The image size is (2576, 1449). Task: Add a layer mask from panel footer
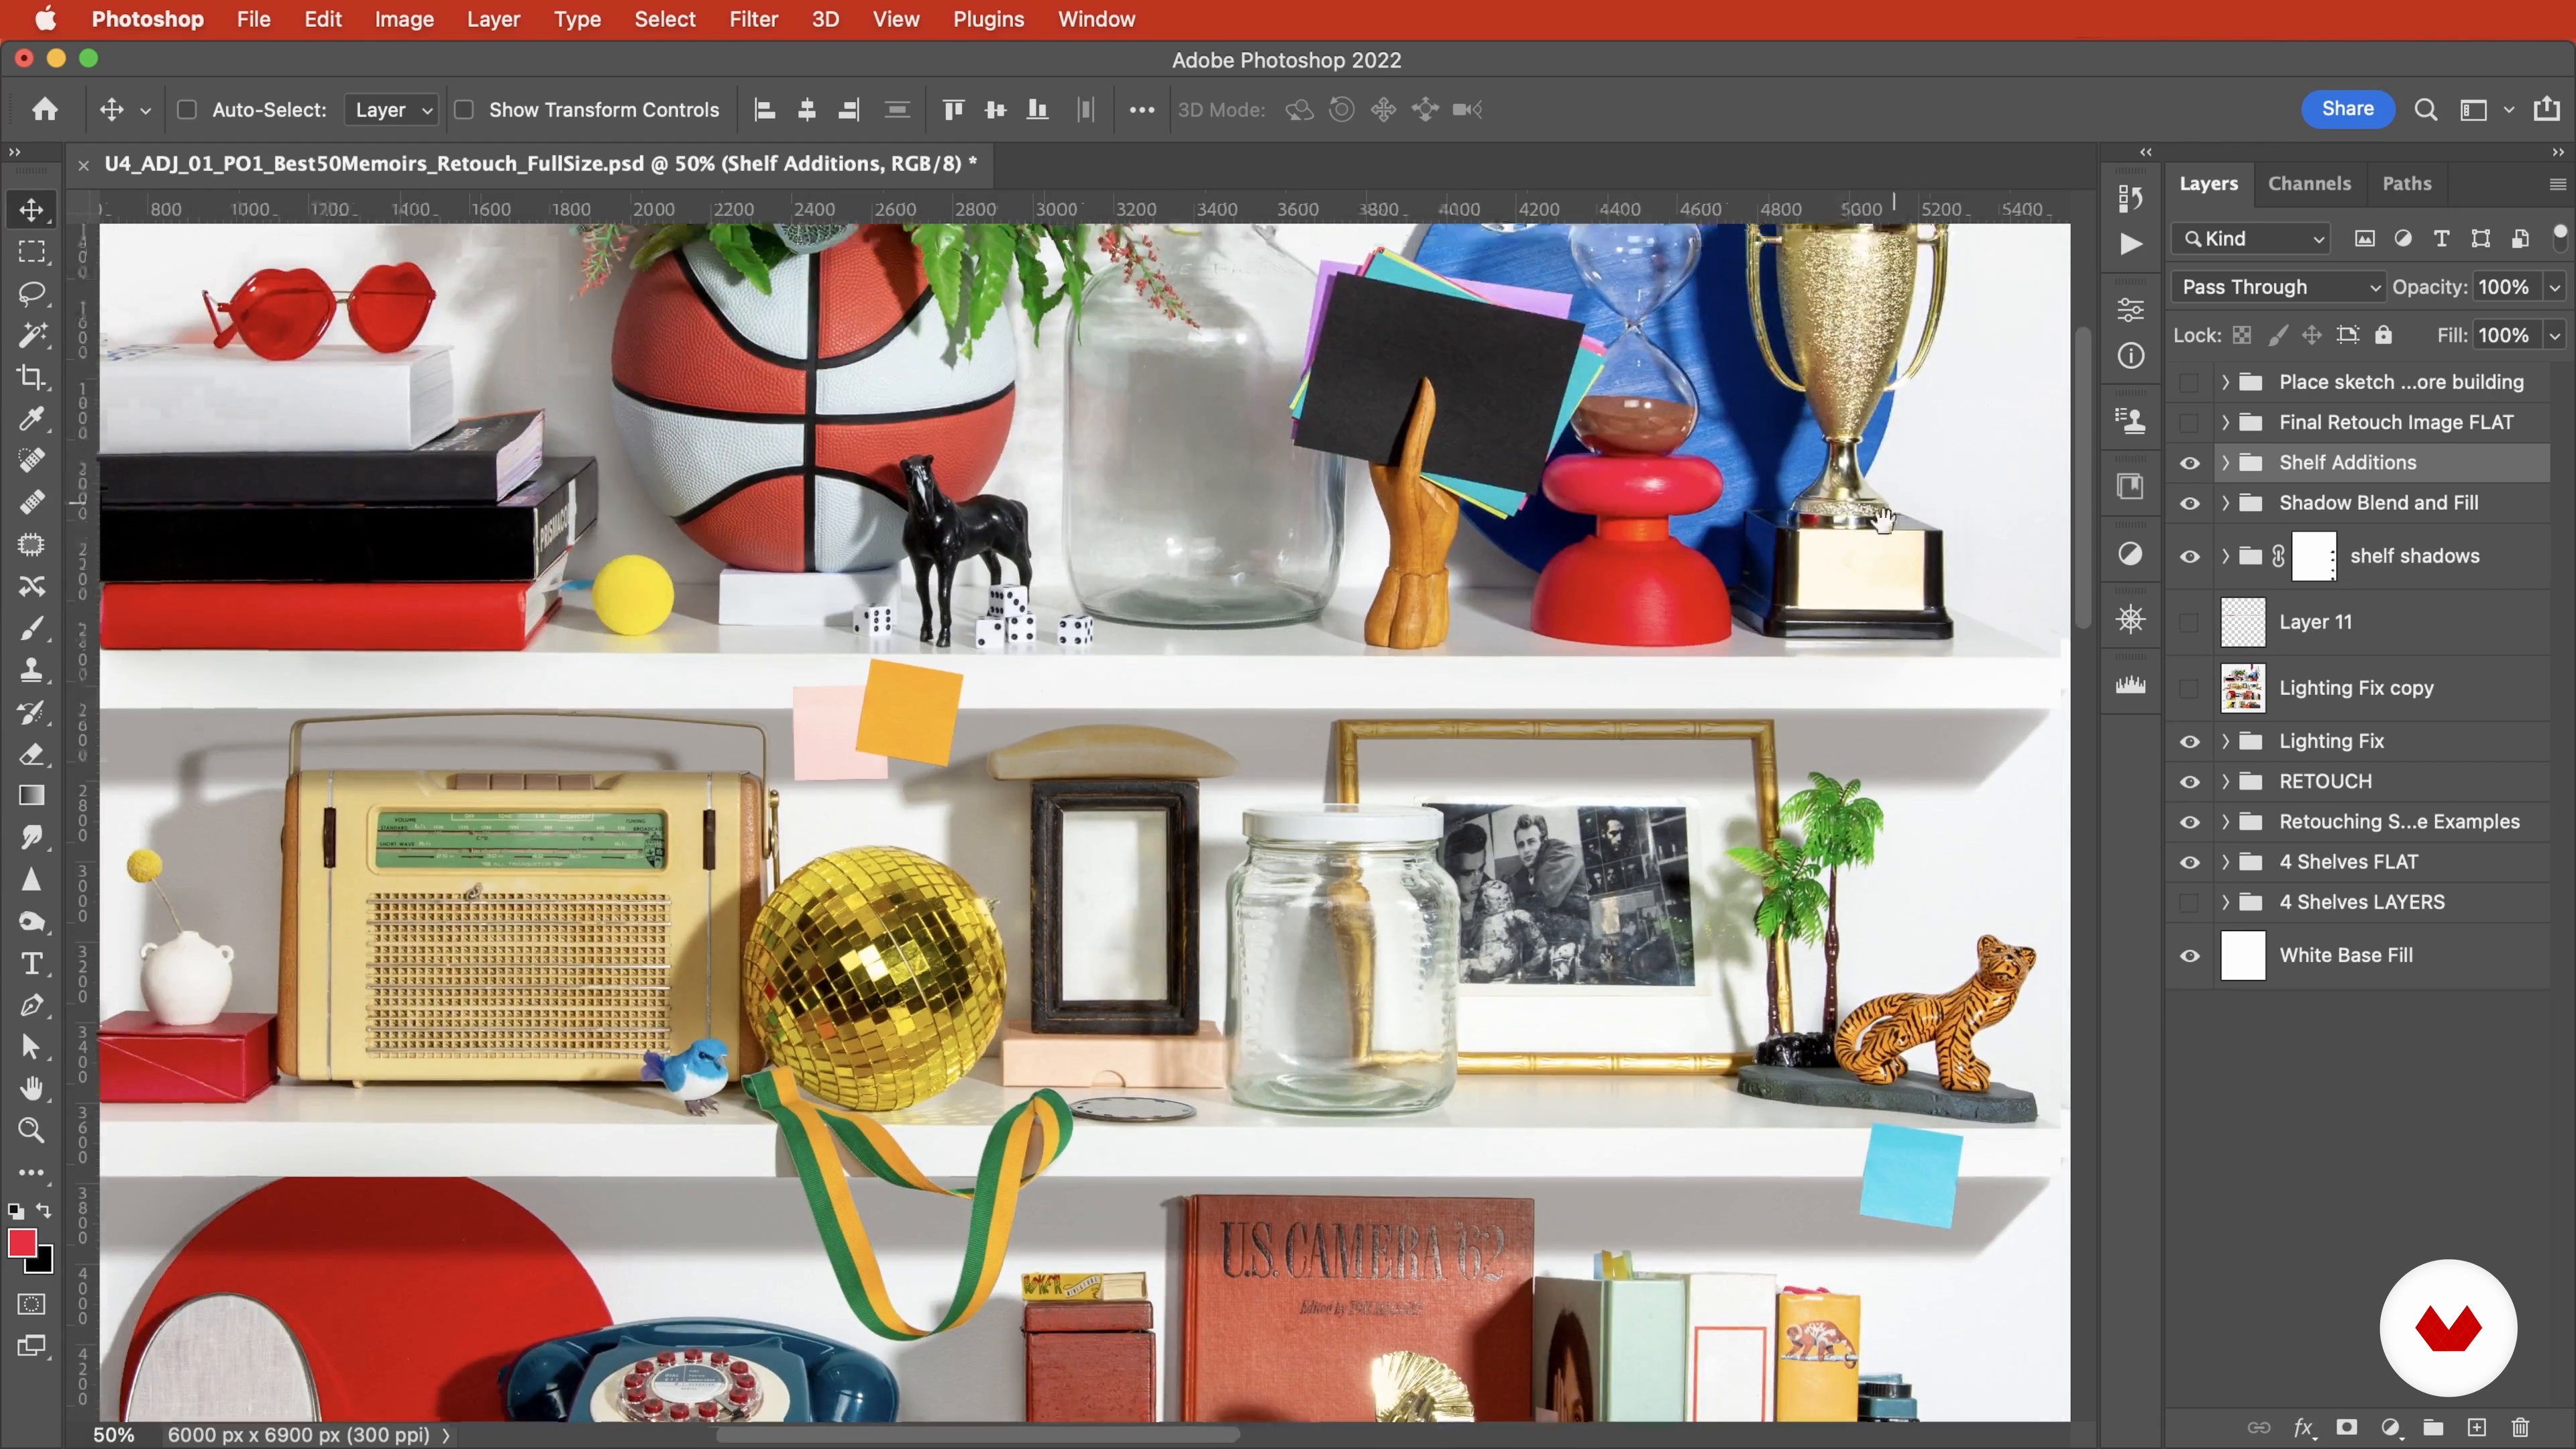pyautogui.click(x=2347, y=1427)
